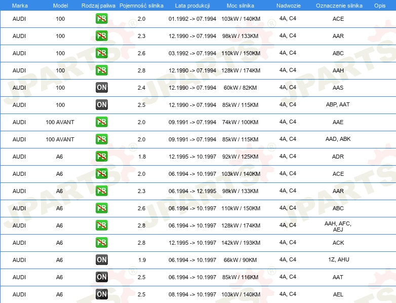Viewport: 396px width, 303px height.
Task: Click petrol icon in A6 ADR row
Action: pyautogui.click(x=102, y=157)
